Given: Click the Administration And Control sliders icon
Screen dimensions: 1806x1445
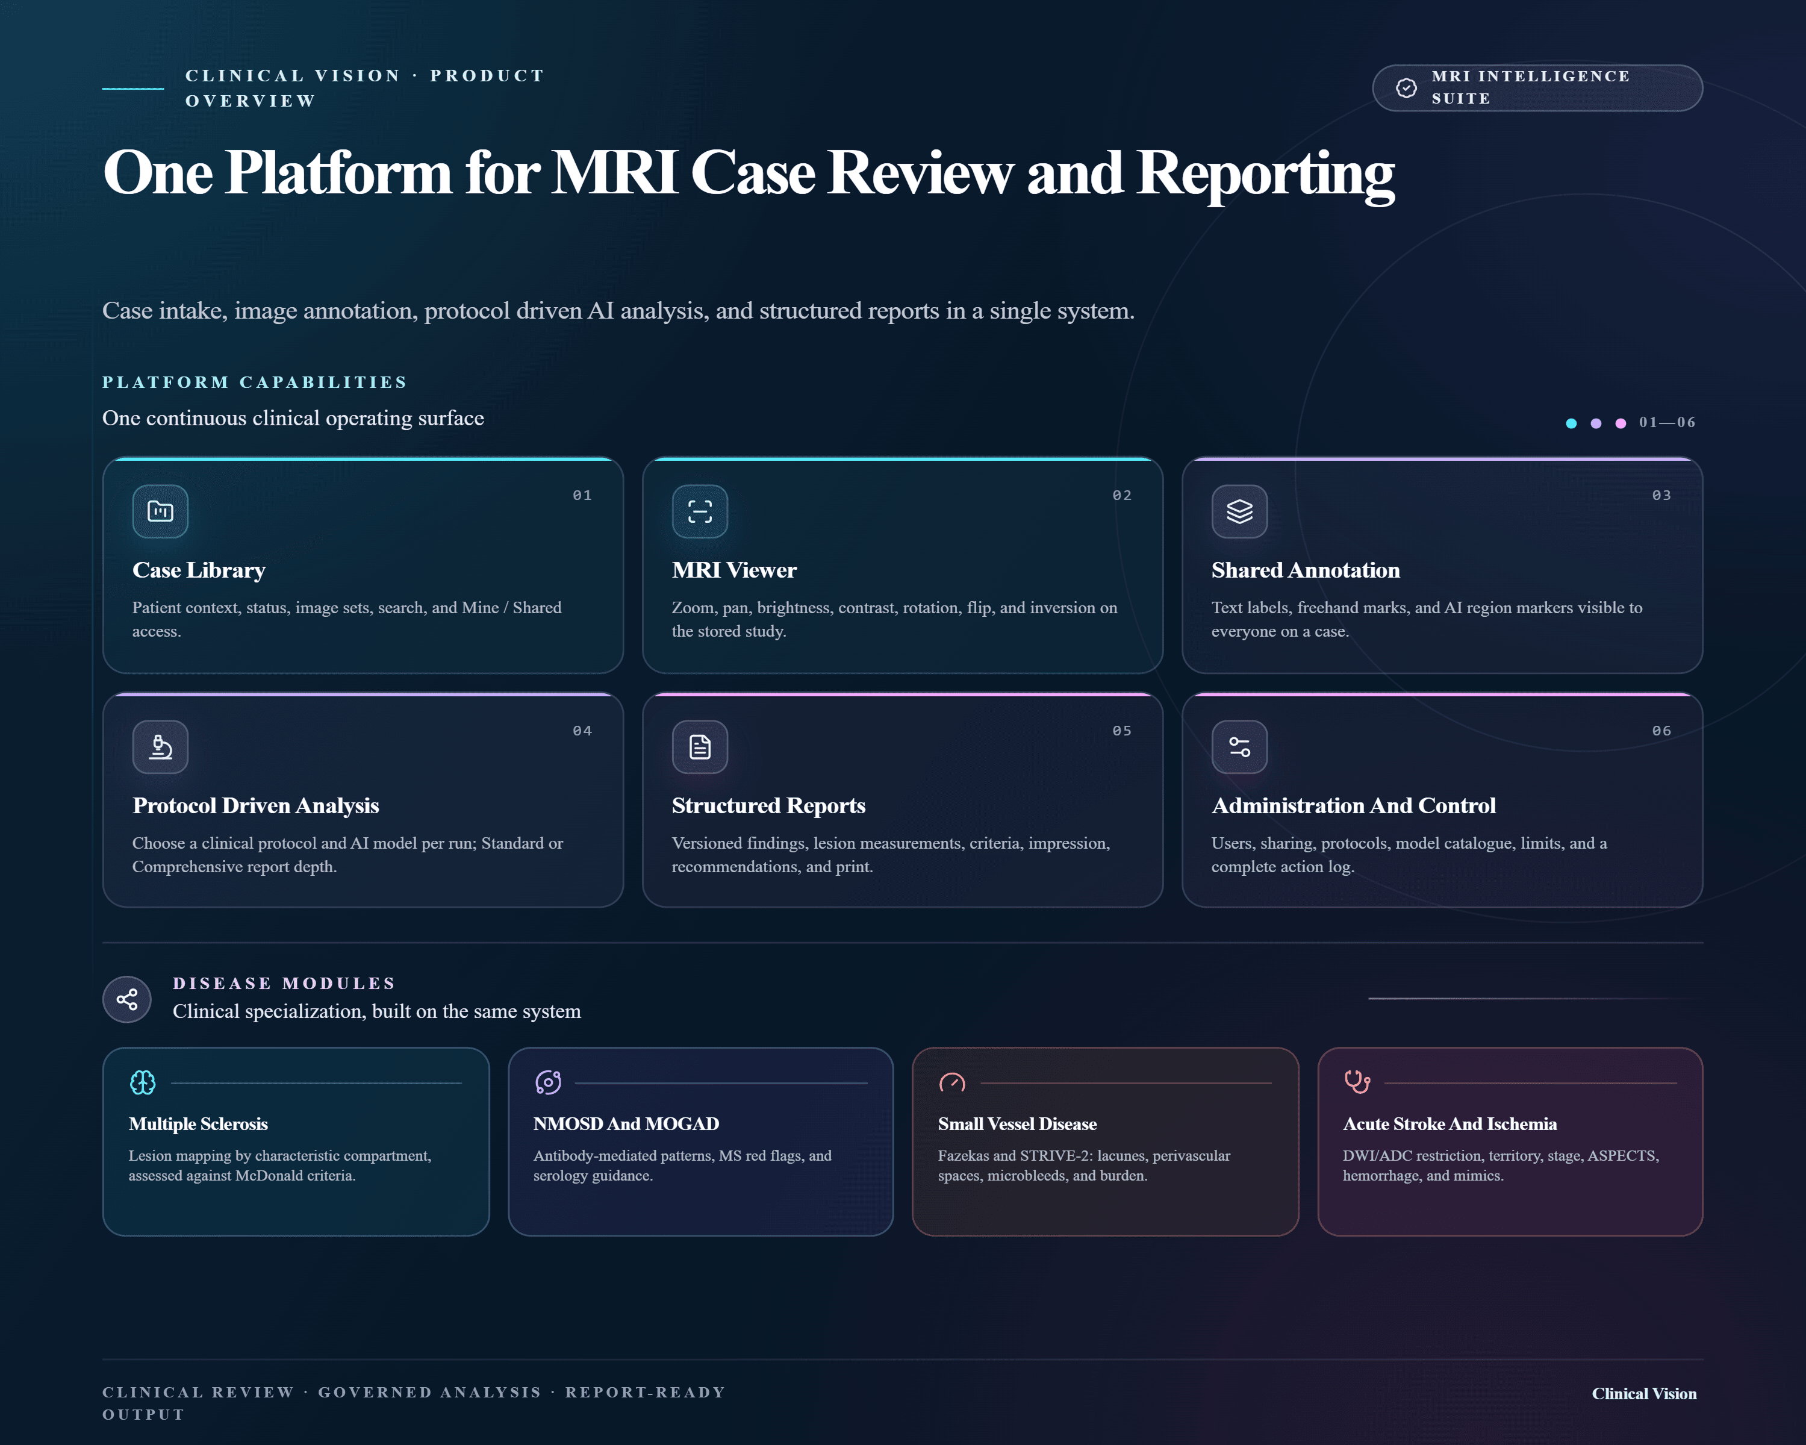Looking at the screenshot, I should [x=1239, y=746].
